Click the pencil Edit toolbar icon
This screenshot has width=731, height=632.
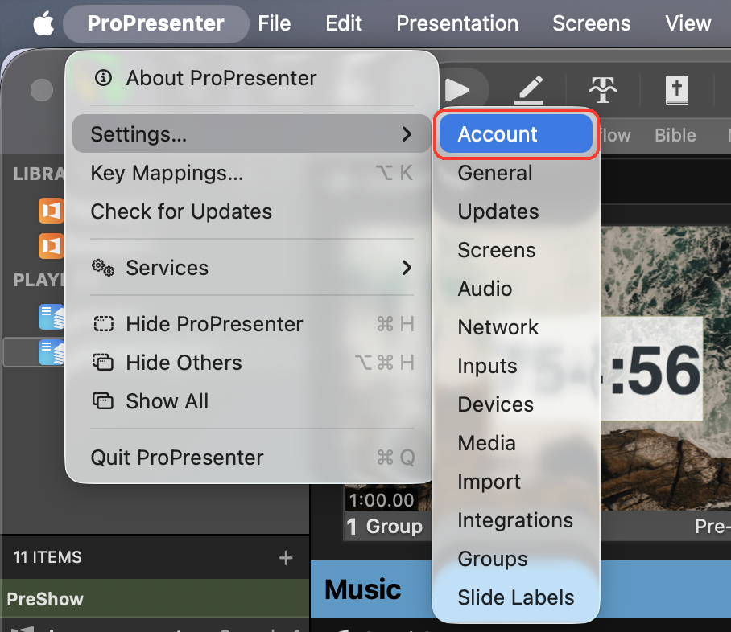click(x=529, y=89)
